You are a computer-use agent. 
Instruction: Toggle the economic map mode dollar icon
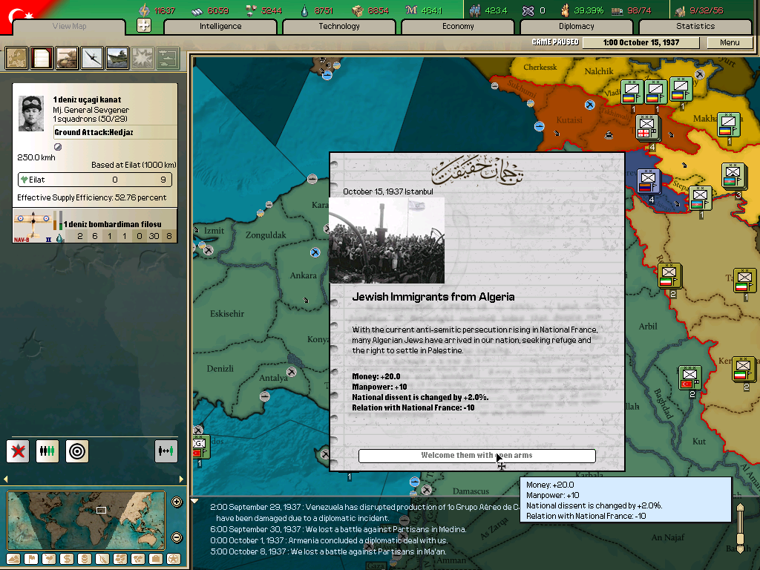click(65, 559)
